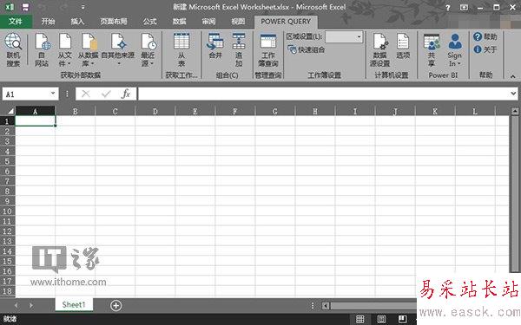Screen dimensions: 521x325
Task: Collapse the ribbon with the arrow
Action: [x=512, y=76]
